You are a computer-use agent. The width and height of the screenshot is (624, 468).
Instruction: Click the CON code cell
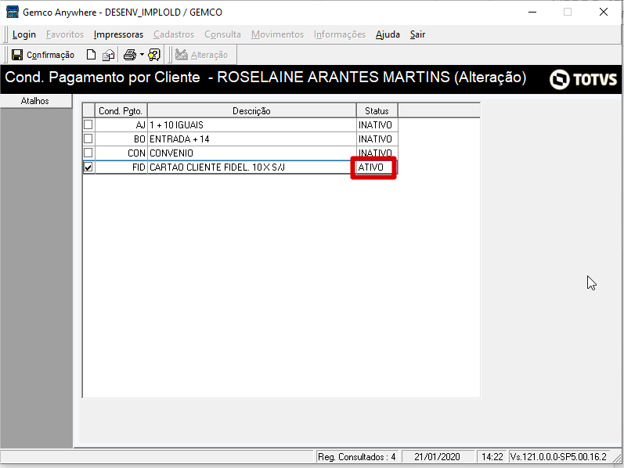[x=121, y=153]
